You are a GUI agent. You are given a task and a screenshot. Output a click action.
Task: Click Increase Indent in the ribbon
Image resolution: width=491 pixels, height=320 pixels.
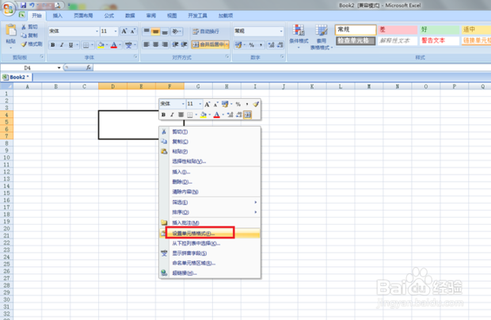pos(184,45)
